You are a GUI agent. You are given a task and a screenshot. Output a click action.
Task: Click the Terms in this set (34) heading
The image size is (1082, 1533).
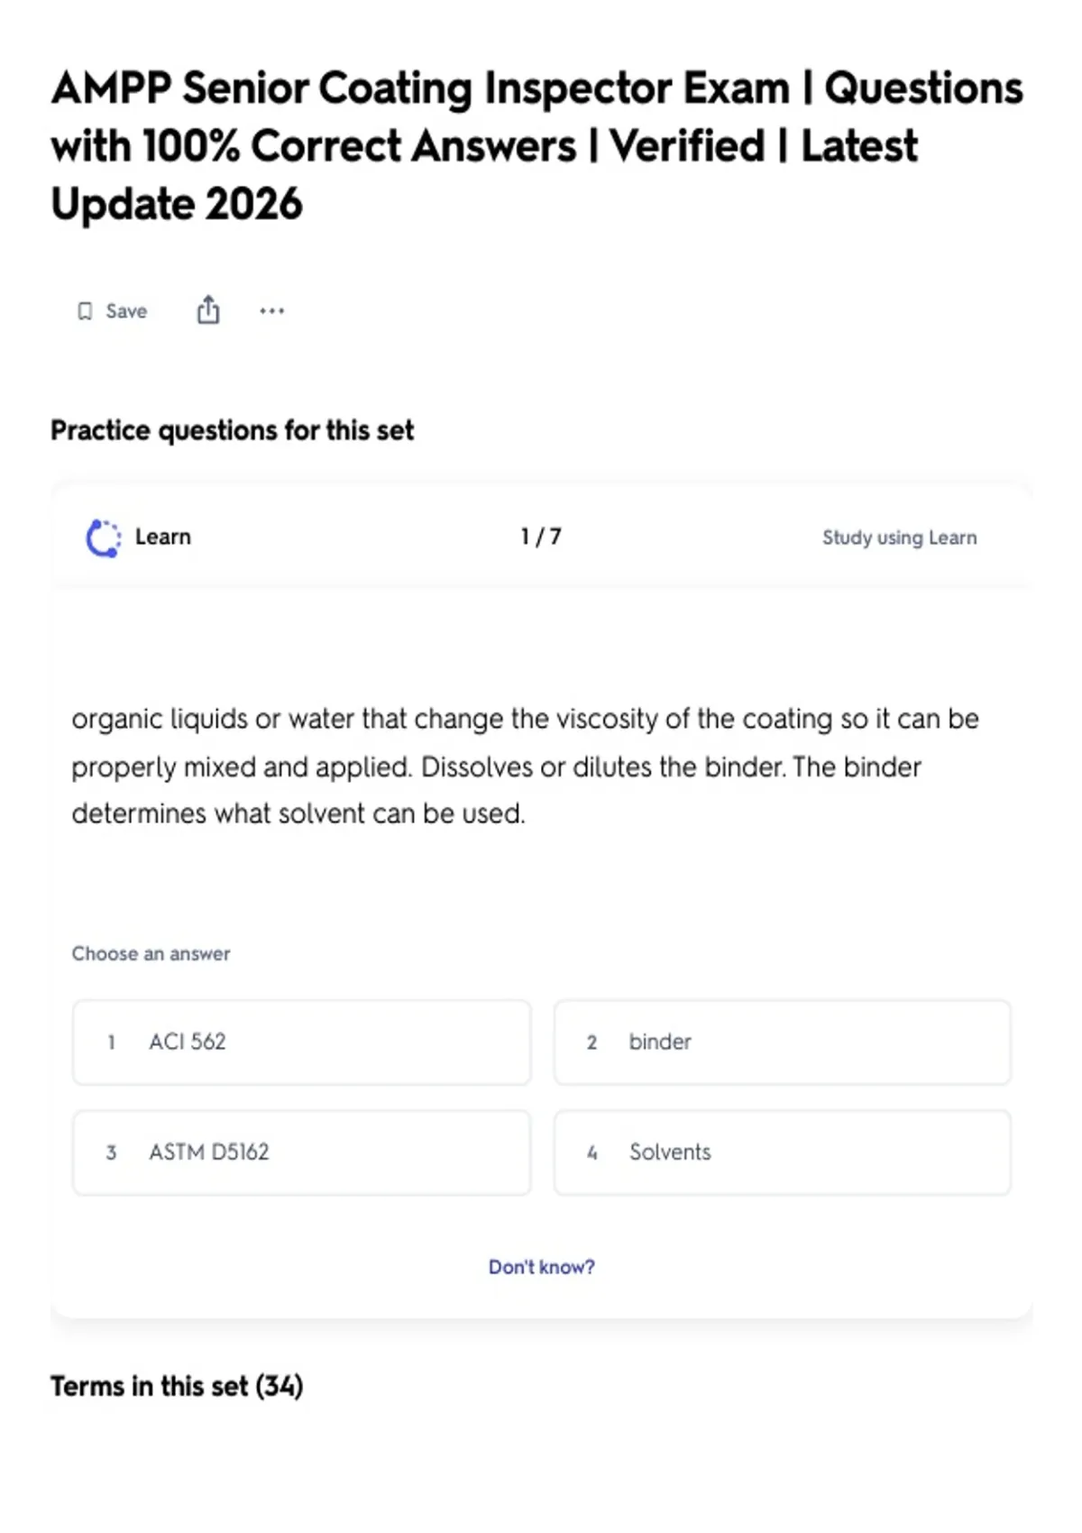pos(177,1386)
